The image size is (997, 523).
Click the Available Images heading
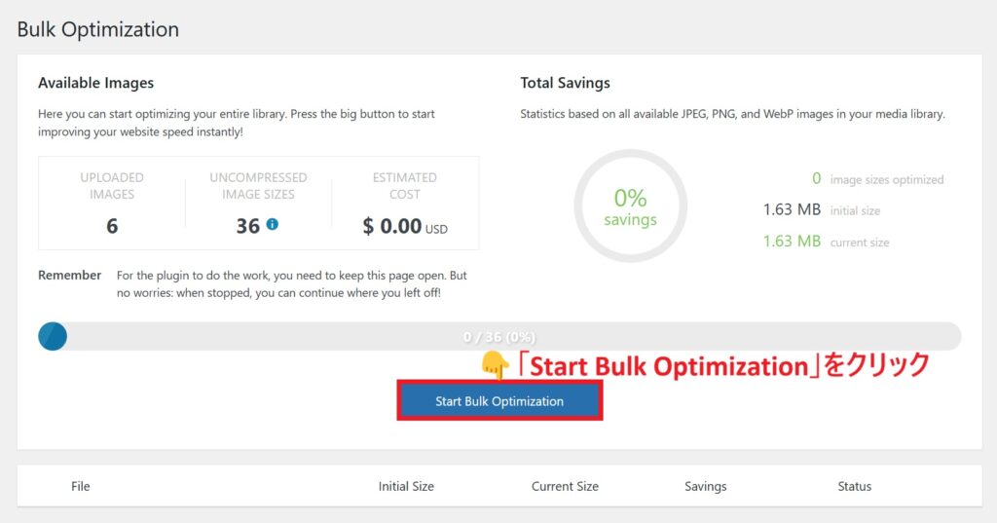click(96, 83)
